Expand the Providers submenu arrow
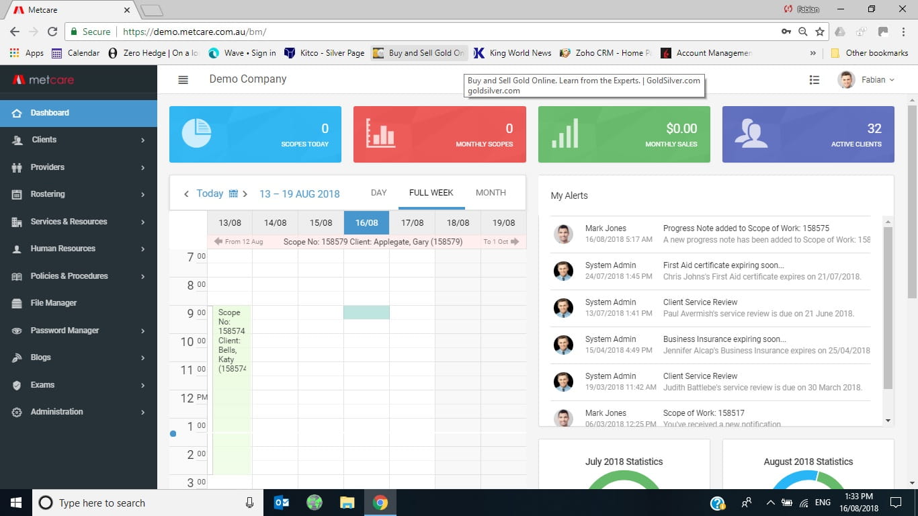918x516 pixels. click(143, 168)
